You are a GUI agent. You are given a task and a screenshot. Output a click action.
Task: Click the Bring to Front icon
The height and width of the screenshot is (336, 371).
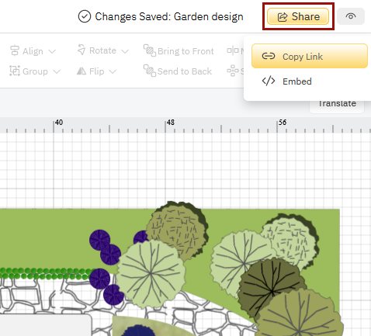150,50
